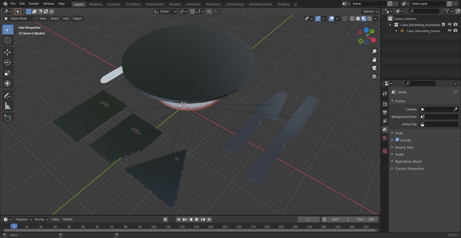
Task: Select the Scale tool
Action: 7,73
